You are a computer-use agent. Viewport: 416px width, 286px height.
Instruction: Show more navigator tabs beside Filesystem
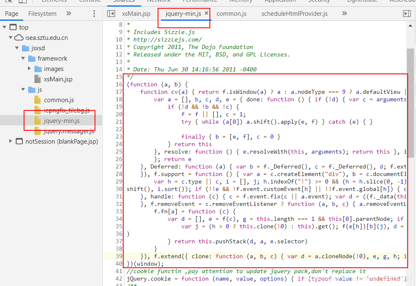click(x=69, y=14)
